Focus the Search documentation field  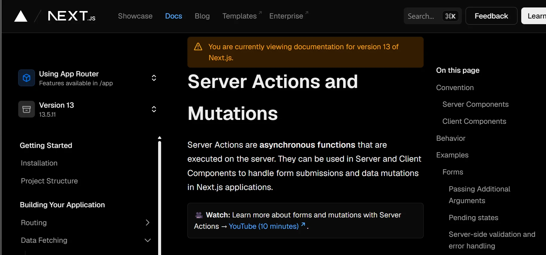coord(433,16)
